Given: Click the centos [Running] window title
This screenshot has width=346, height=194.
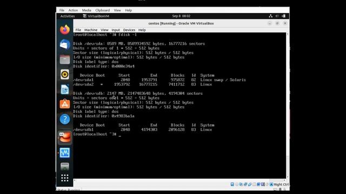Looking at the screenshot, I should point(181,23).
